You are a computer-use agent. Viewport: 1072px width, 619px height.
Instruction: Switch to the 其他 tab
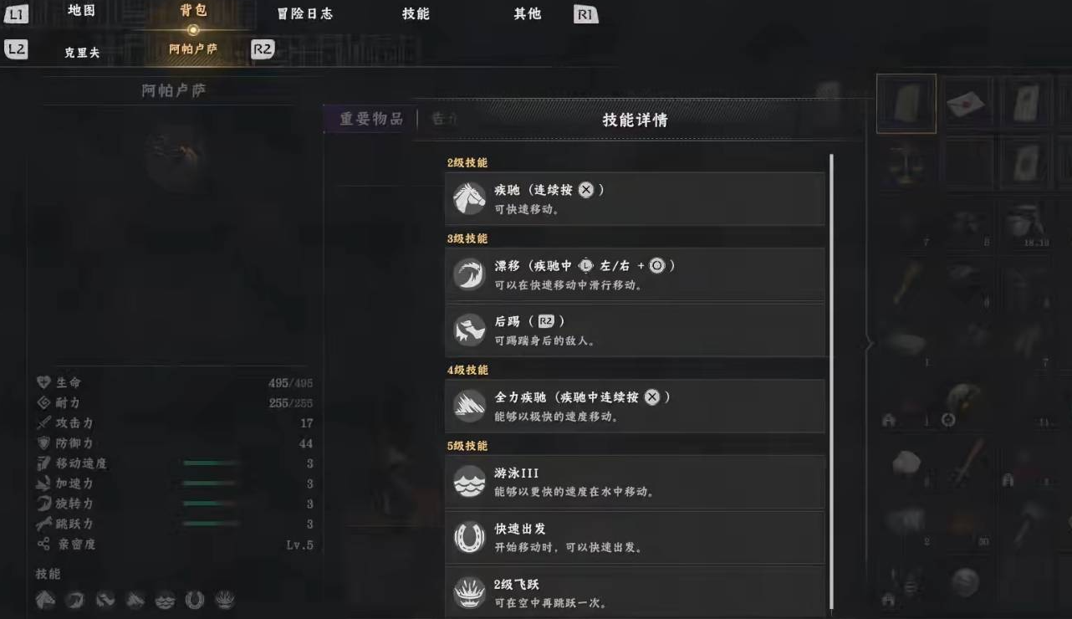tap(527, 13)
